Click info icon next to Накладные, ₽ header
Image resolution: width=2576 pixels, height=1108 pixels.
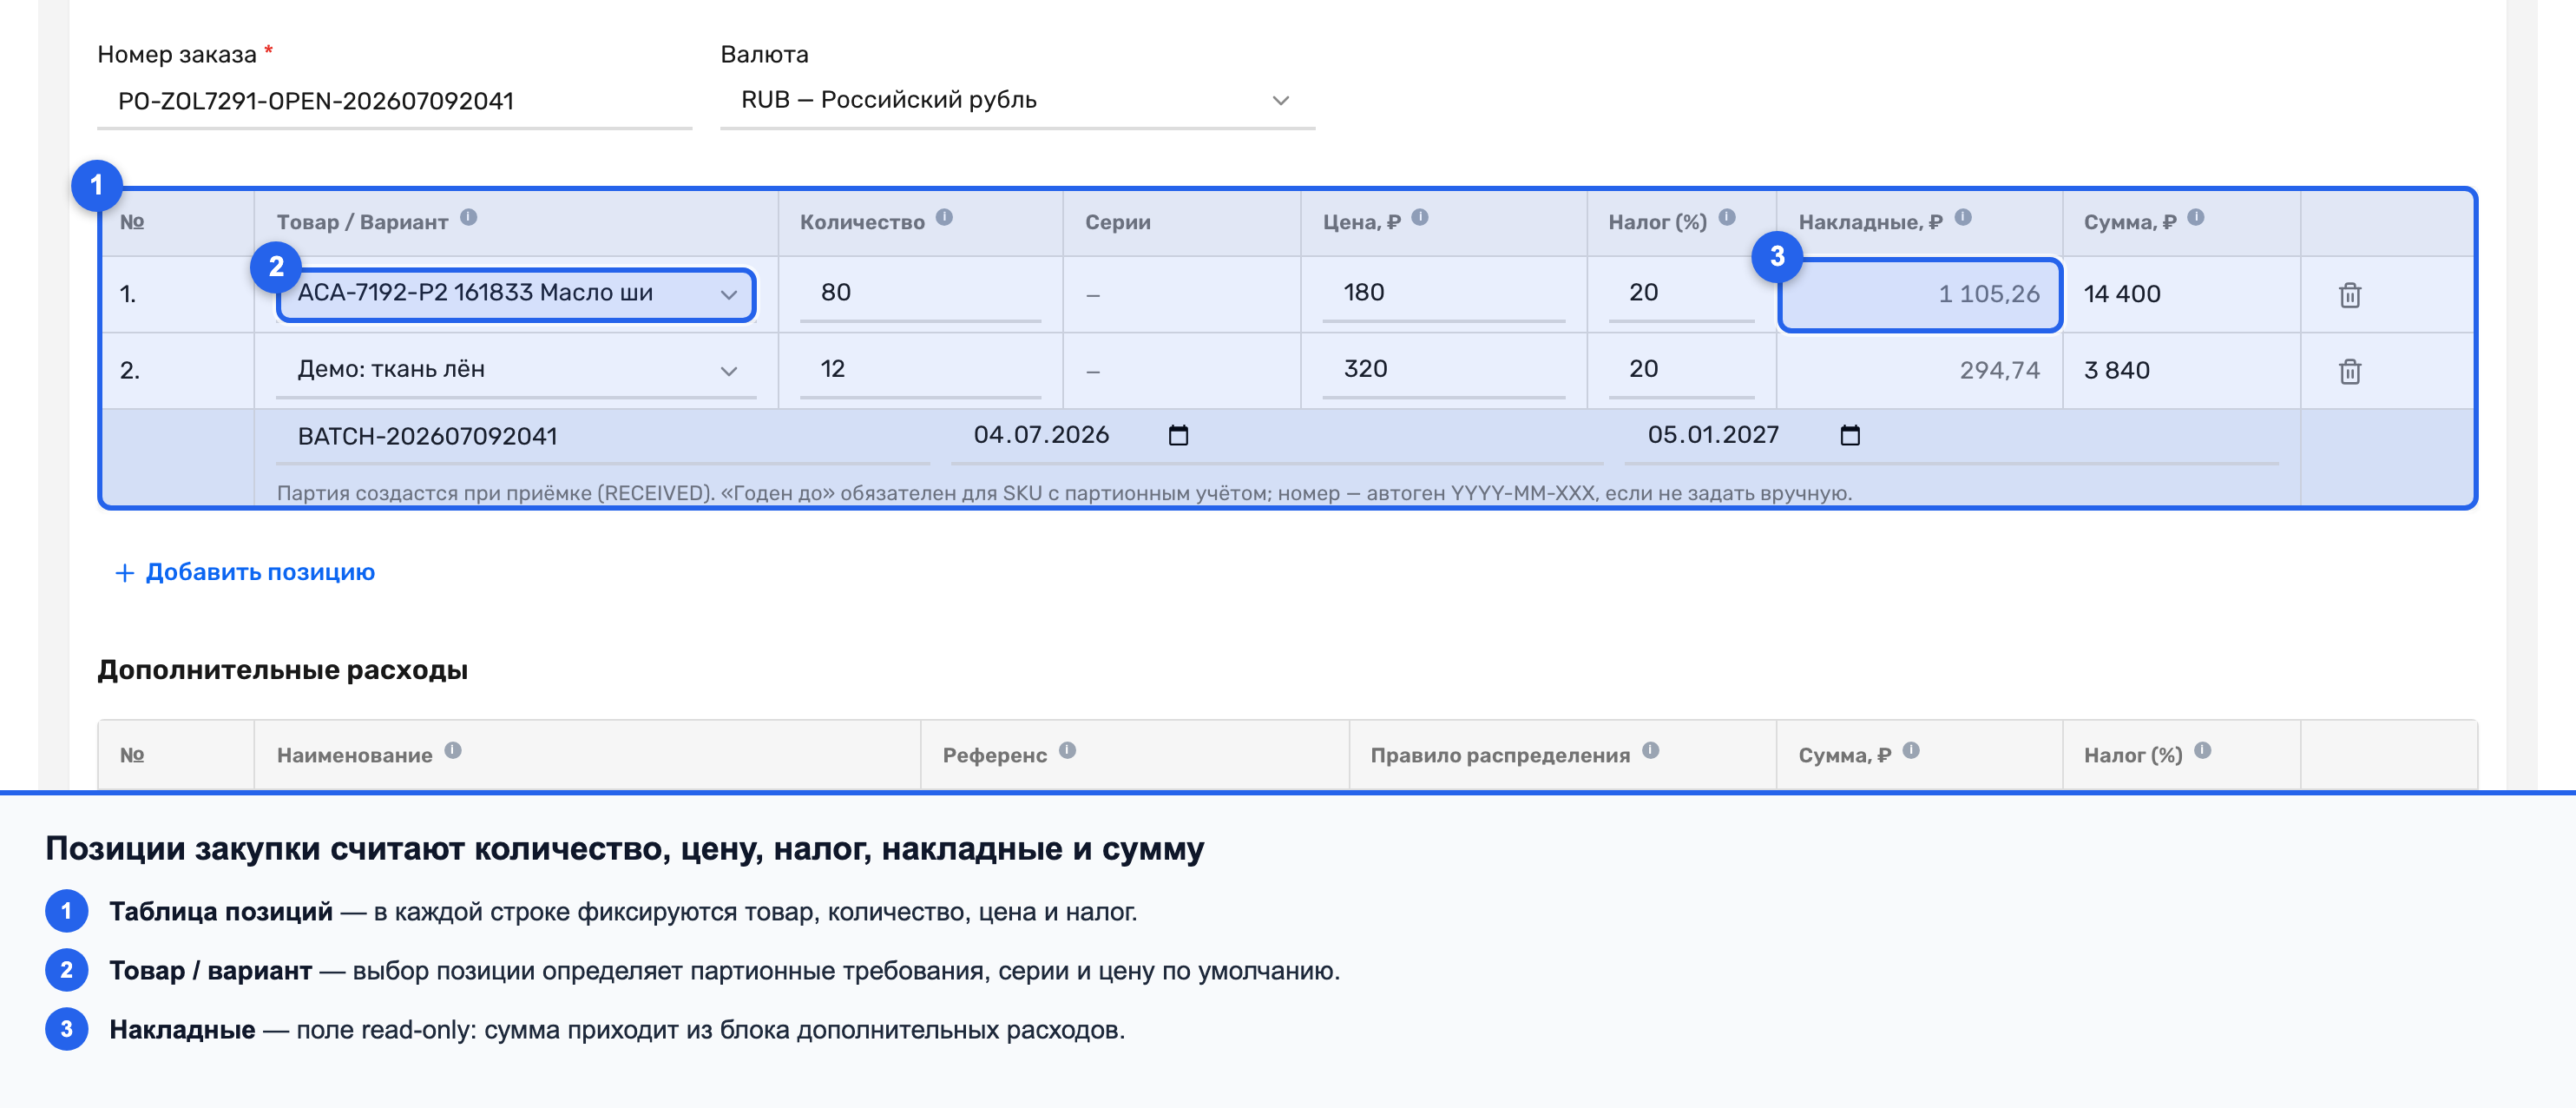point(1963,217)
